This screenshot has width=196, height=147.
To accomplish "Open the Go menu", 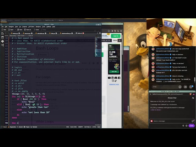I will click(x=20, y=27).
